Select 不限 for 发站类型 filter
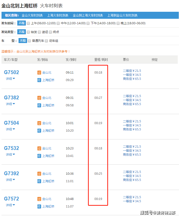 point(22,32)
